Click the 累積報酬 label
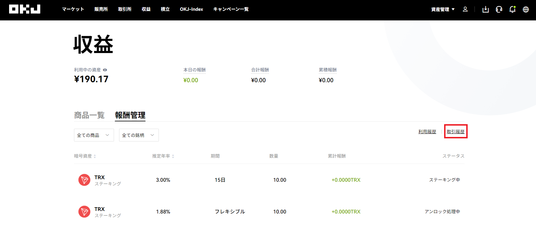Screen dimensions: 536x239 point(328,70)
